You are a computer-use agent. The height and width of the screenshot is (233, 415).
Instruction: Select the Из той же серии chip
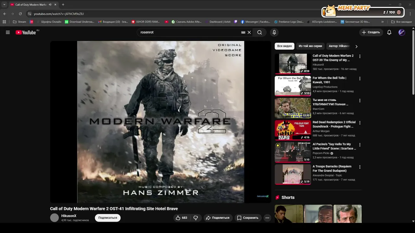pyautogui.click(x=310, y=46)
